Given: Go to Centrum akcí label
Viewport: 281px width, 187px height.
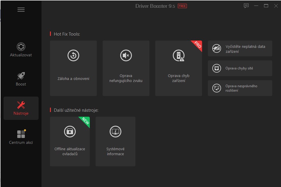Looking at the screenshot, I should click(x=21, y=142).
